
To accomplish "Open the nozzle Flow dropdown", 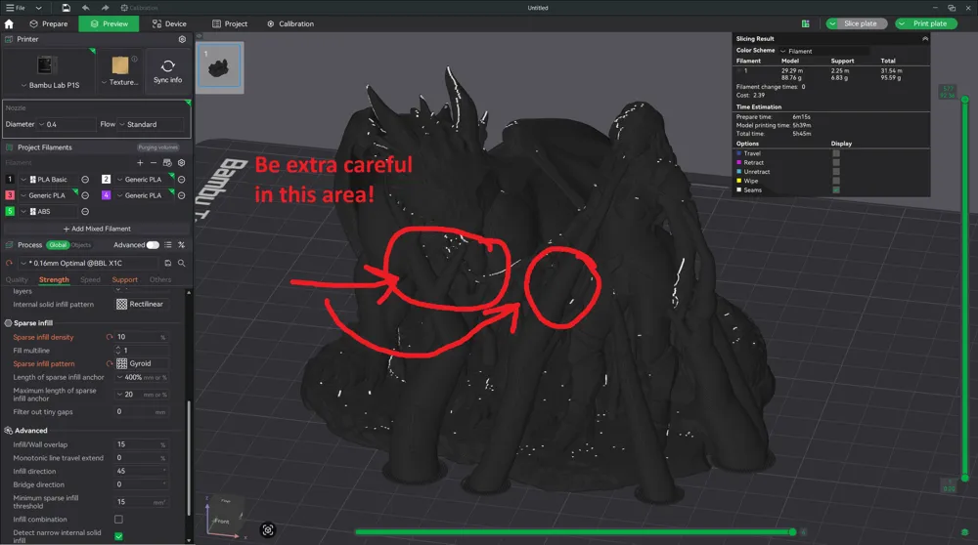I will click(x=152, y=125).
